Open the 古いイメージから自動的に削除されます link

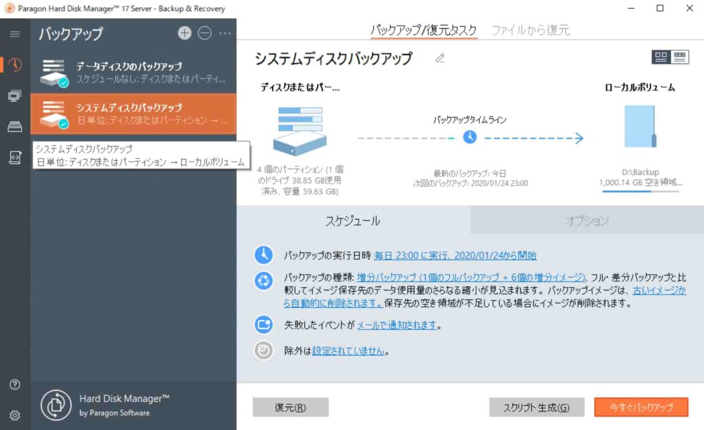[x=485, y=297]
